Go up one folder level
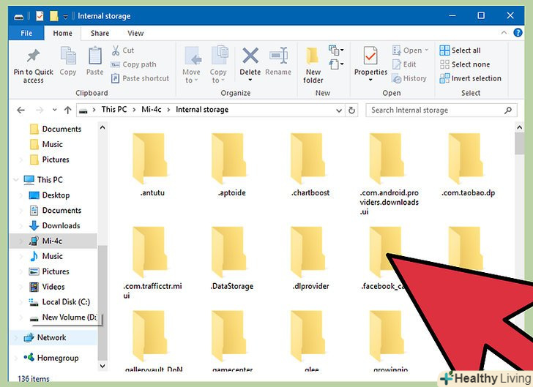This screenshot has height=387, width=533. [67, 110]
